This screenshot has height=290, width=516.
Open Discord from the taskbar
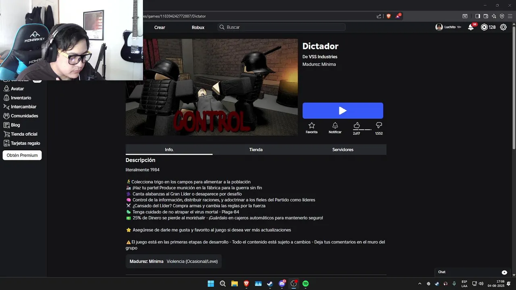pyautogui.click(x=282, y=284)
